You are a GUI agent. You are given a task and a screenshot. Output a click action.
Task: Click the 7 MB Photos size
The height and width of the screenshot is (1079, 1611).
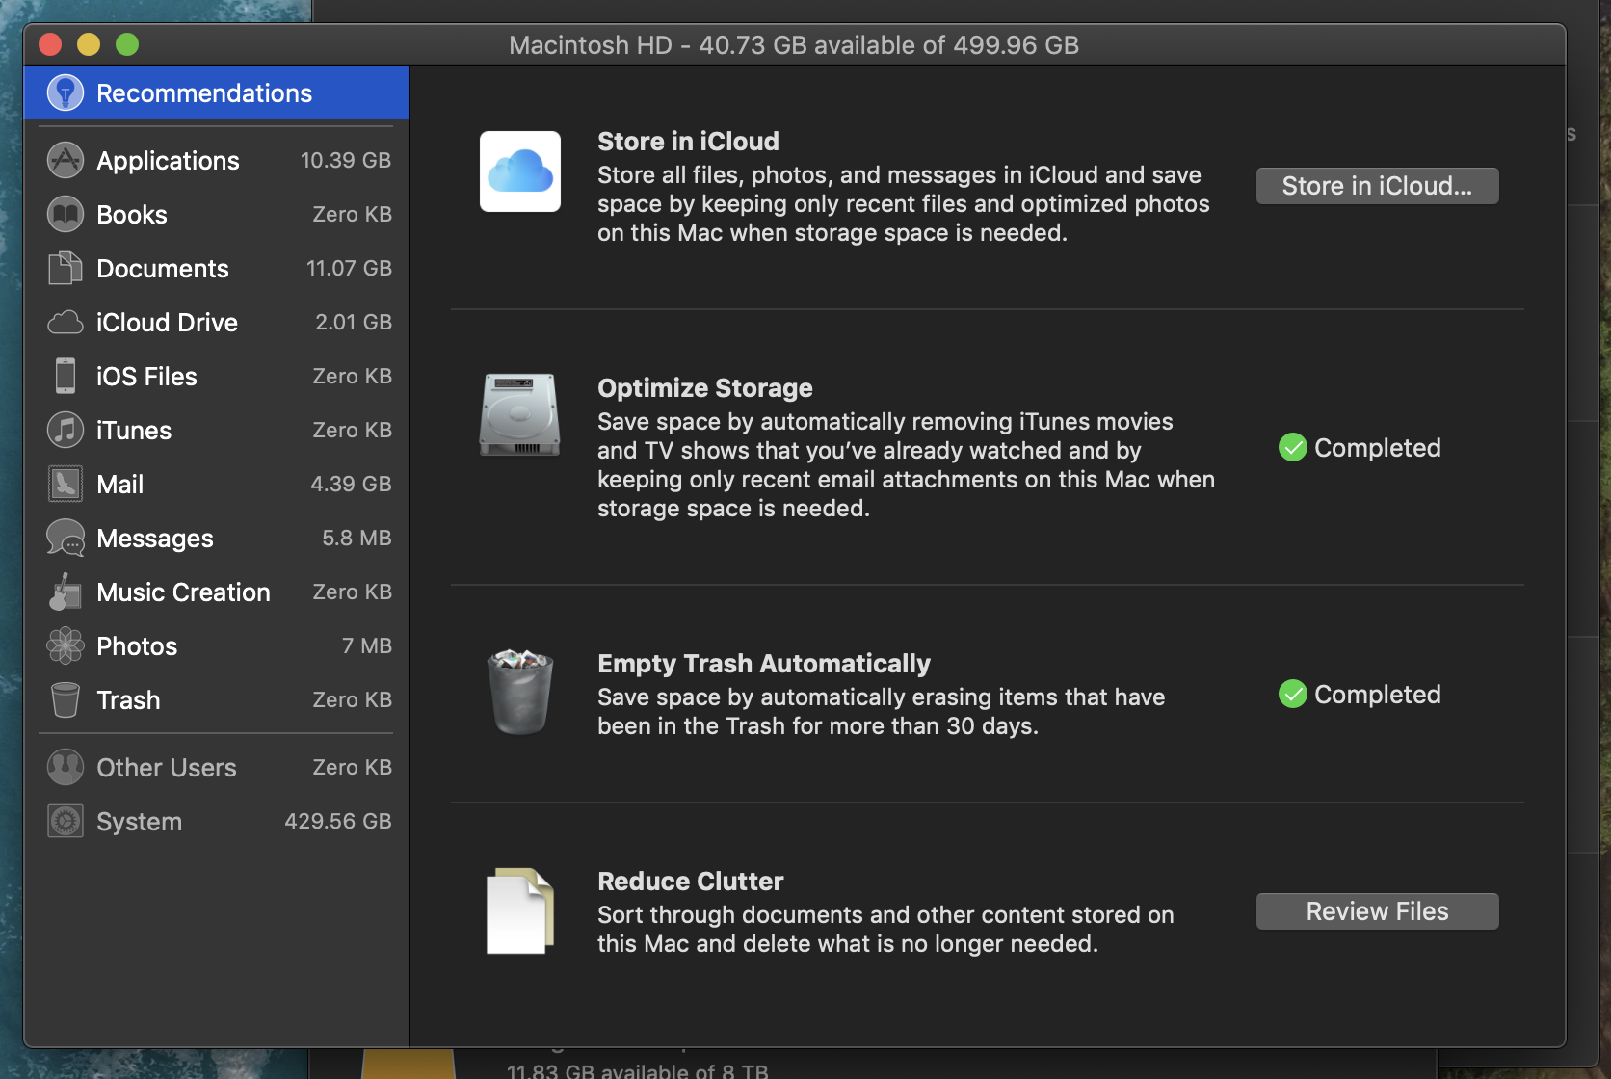(x=367, y=645)
